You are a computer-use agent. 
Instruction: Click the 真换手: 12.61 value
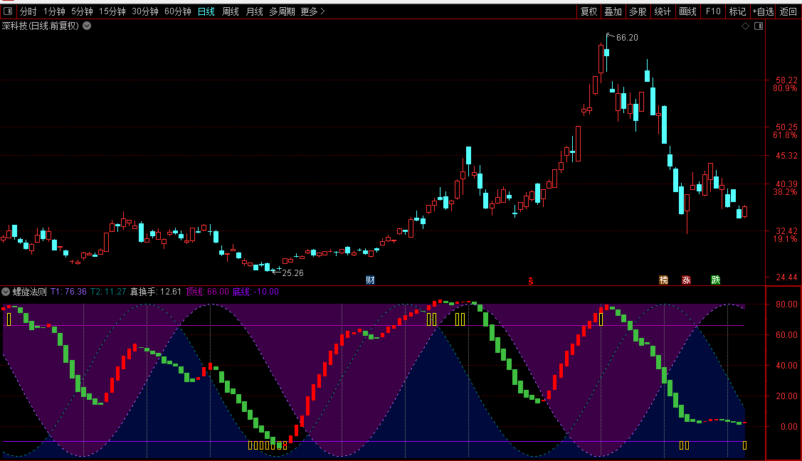click(155, 292)
